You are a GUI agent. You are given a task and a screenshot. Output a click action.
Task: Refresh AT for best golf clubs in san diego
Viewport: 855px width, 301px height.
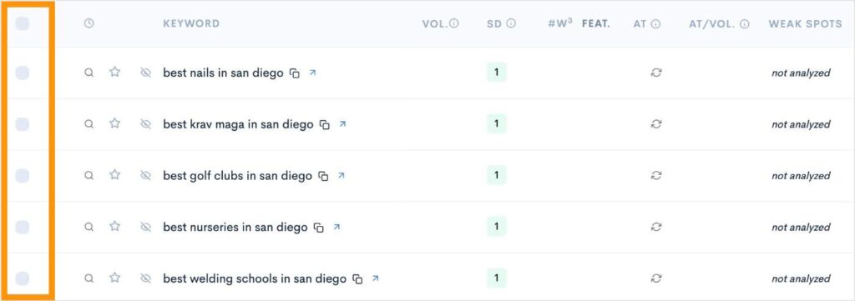tap(656, 175)
